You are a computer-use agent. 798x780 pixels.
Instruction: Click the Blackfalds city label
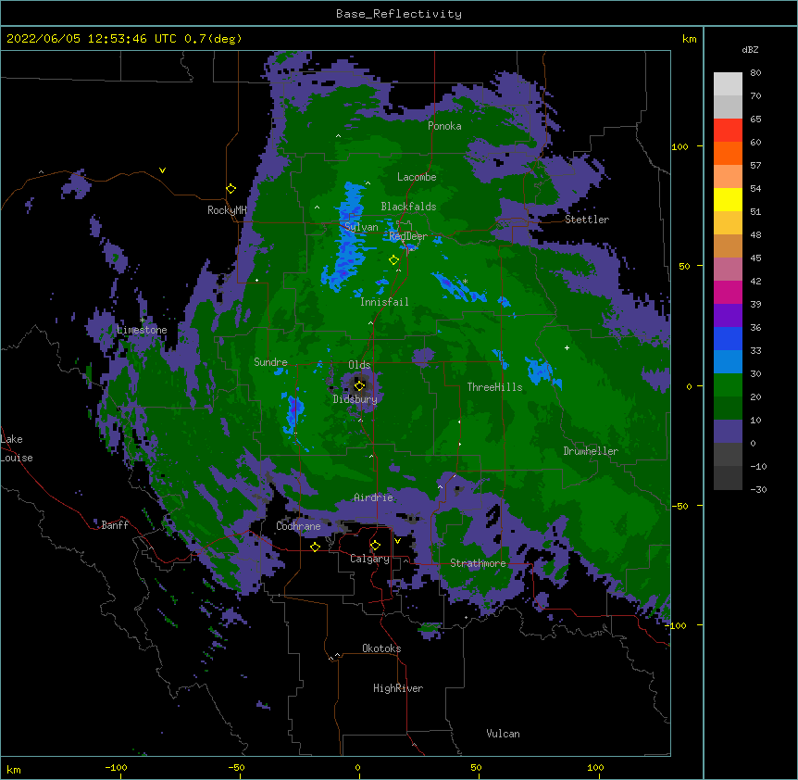tap(408, 207)
